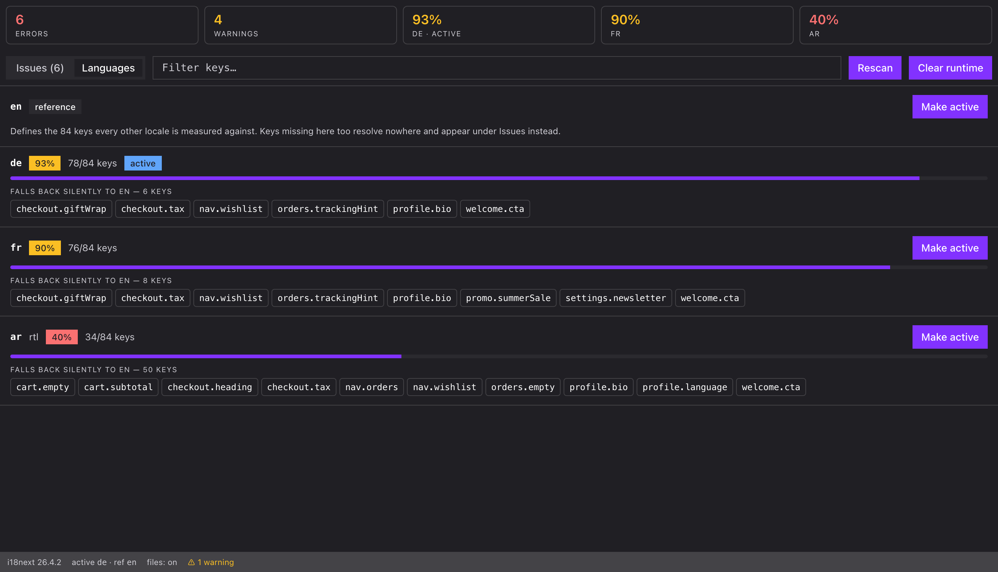Click fr's profile.bio key chip

tap(422, 298)
